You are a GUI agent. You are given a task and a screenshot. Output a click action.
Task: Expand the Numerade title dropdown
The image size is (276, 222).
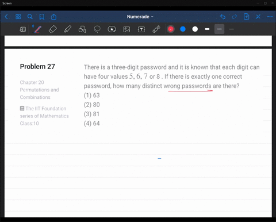pos(140,17)
